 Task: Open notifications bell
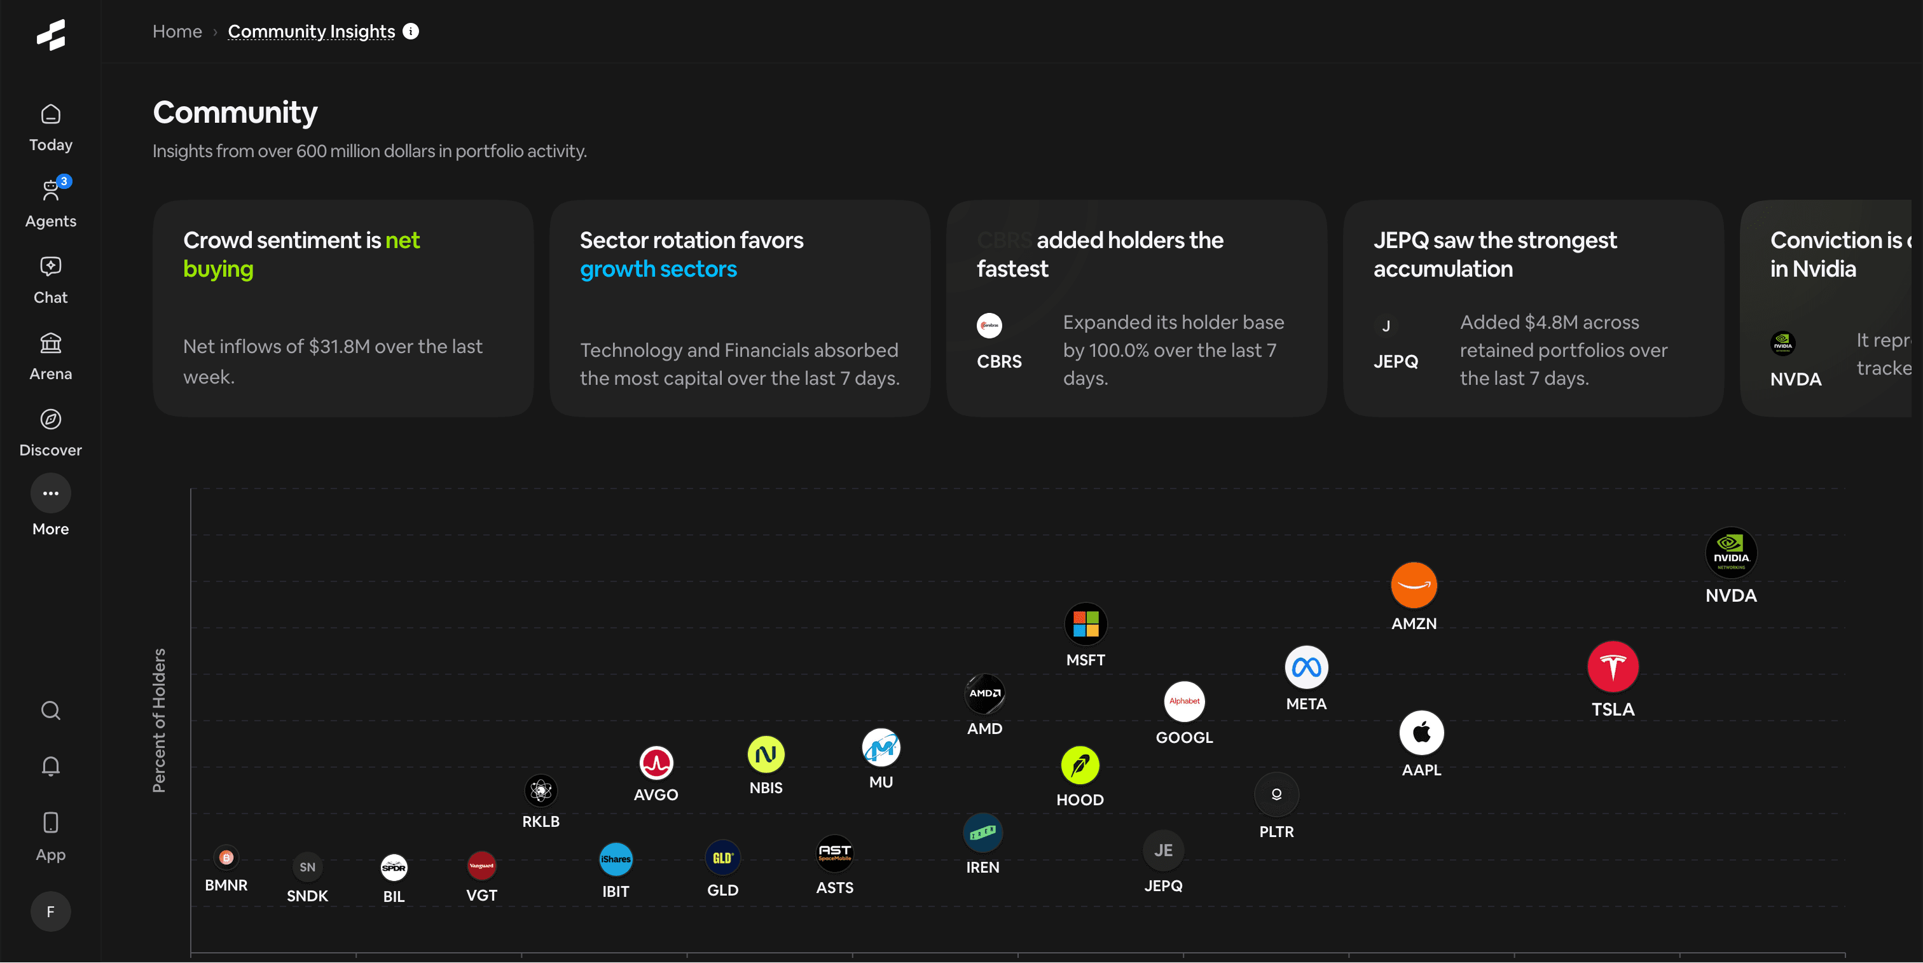(51, 766)
